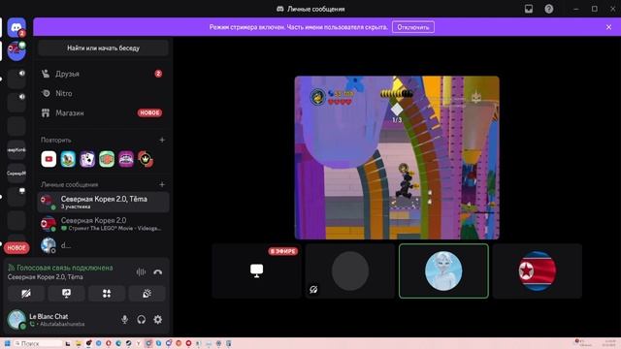Open the LEGO game stream preview
Viewport: 621px width, 349px height.
[397, 157]
